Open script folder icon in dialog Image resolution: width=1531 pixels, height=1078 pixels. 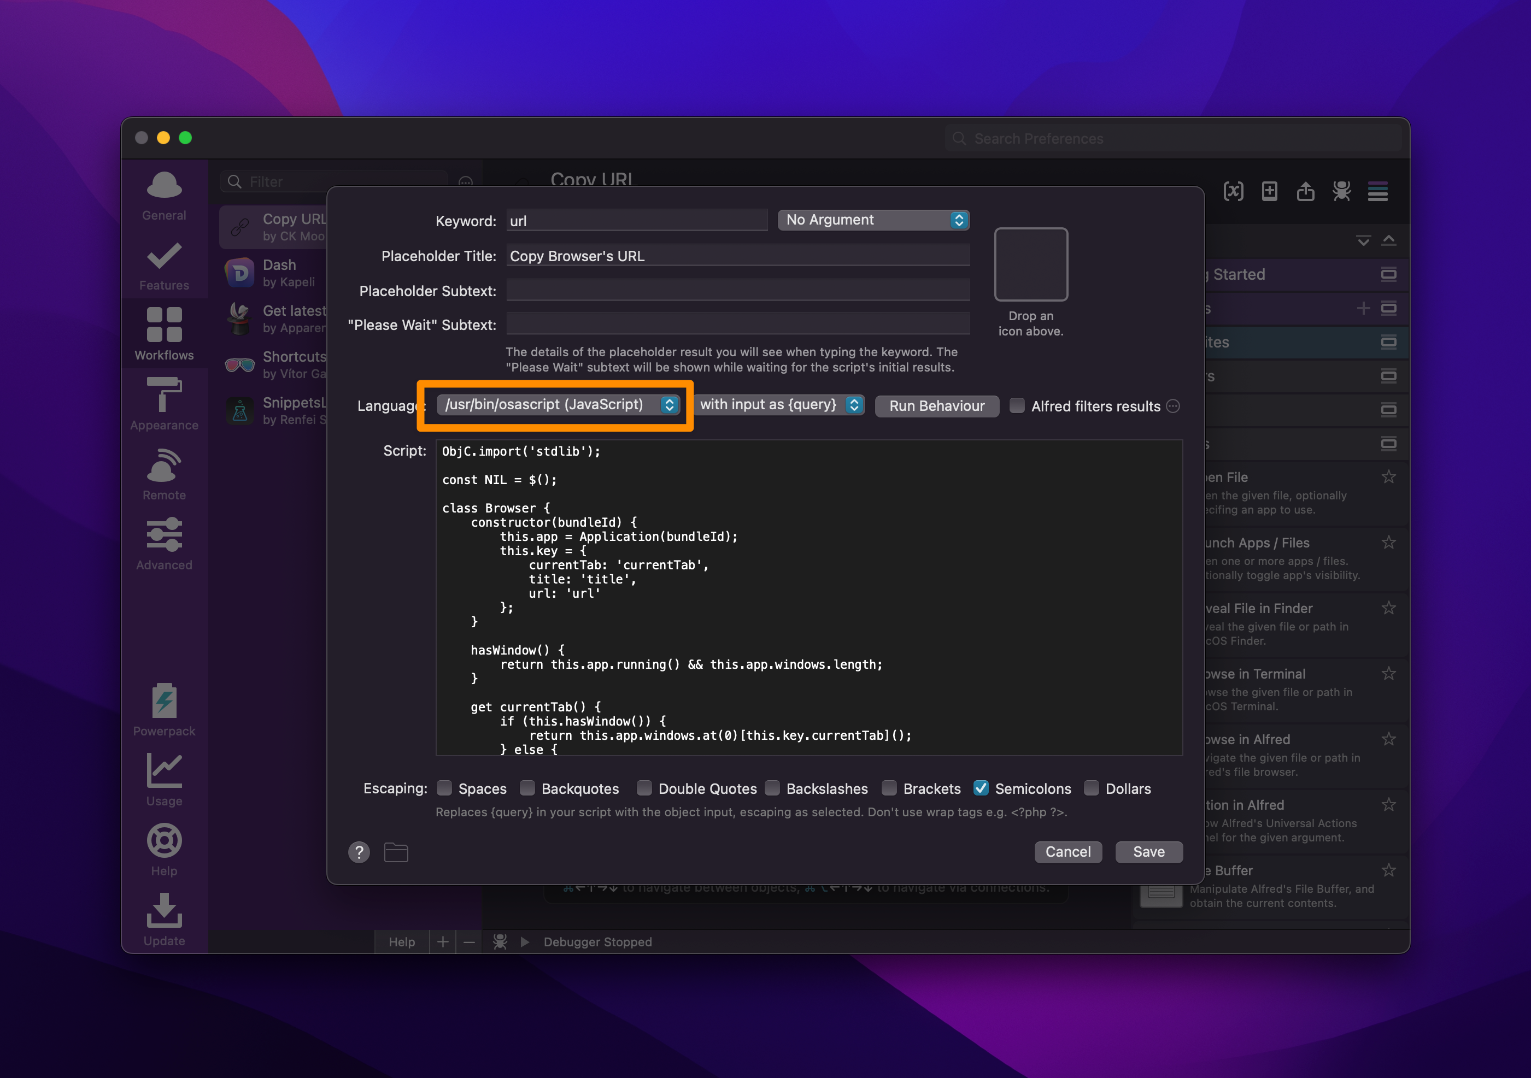(x=396, y=852)
